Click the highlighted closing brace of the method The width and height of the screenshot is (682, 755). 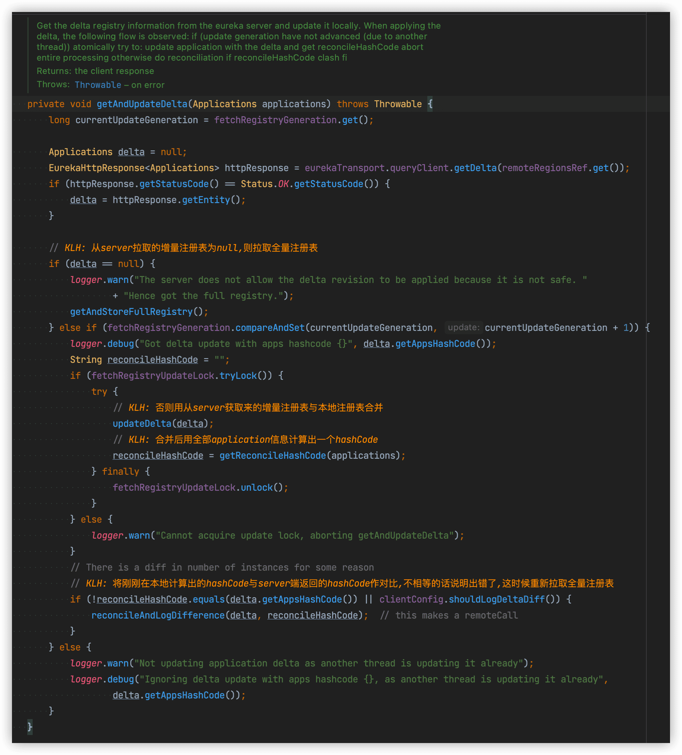(30, 727)
